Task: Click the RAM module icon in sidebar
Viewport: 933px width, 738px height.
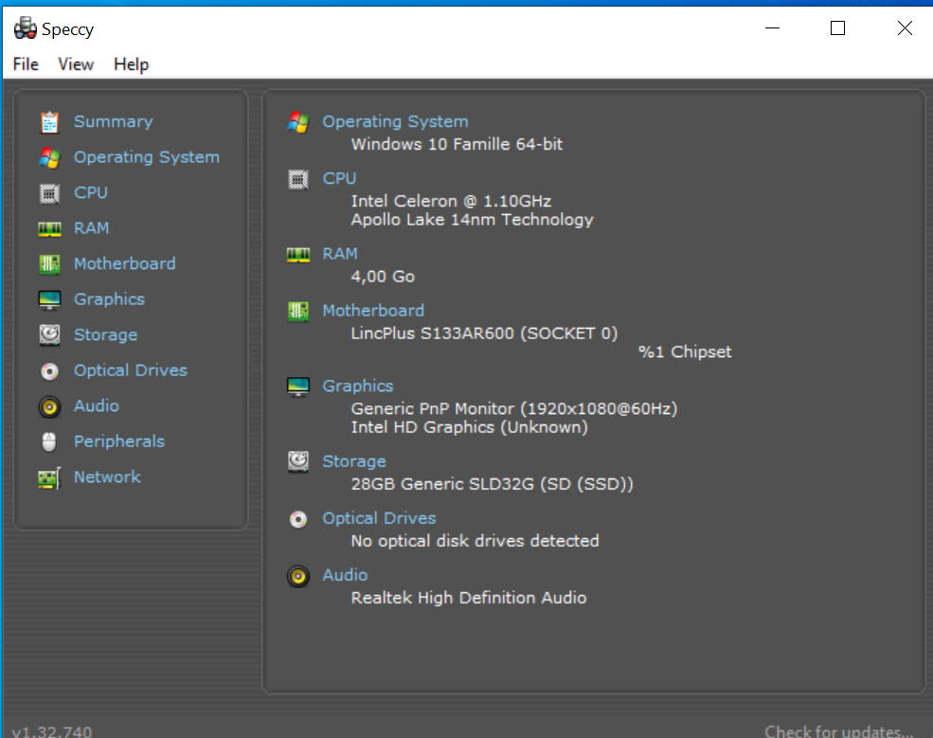Action: coord(49,229)
